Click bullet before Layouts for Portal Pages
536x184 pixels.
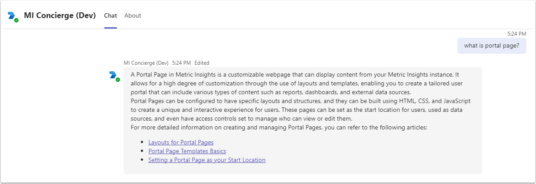[142, 143]
